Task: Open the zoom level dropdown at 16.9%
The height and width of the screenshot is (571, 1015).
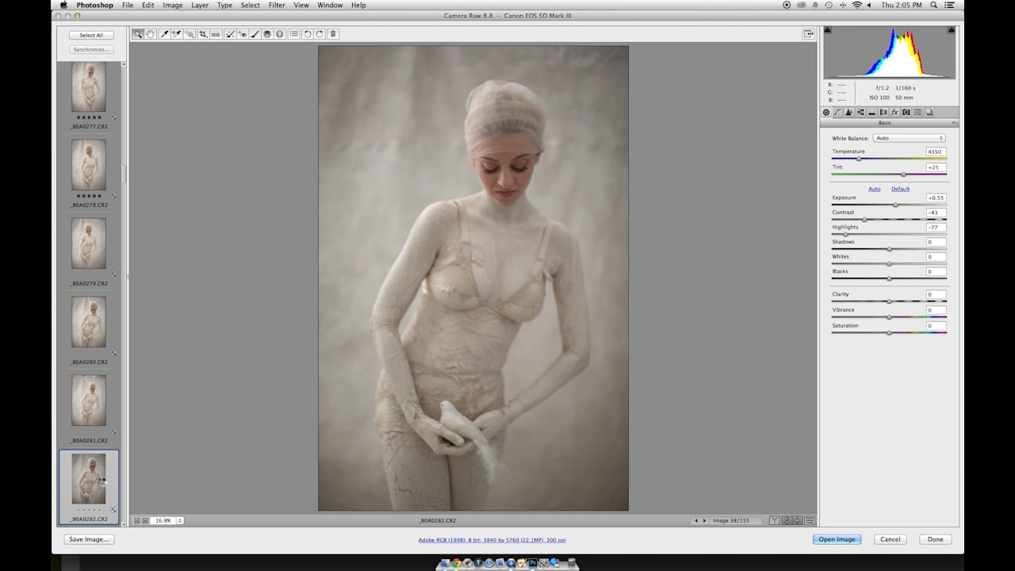Action: pos(180,520)
